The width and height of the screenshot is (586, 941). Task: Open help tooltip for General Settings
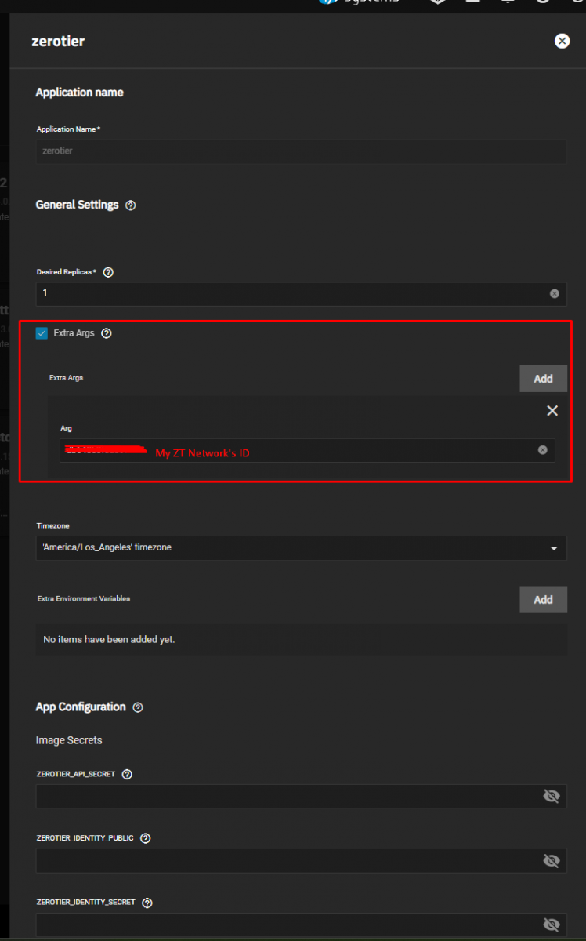pyautogui.click(x=131, y=205)
